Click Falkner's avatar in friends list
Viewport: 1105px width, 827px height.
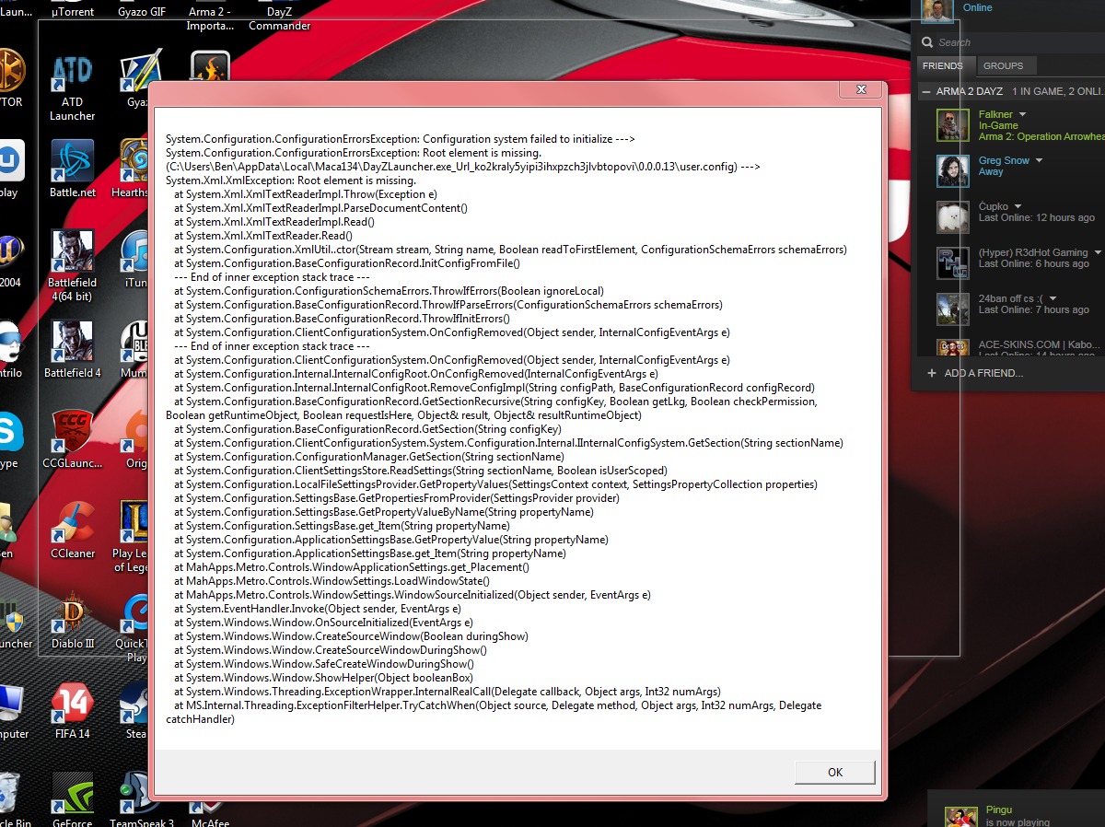coord(953,125)
